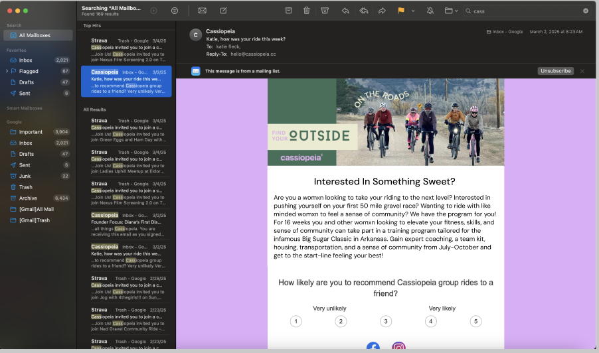Click the Facebook icon in email footer
The height and width of the screenshot is (353, 599).
pos(373,346)
